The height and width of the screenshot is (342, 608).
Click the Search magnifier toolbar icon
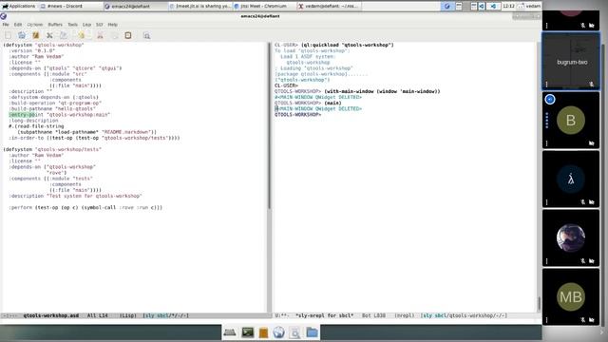coord(146,36)
